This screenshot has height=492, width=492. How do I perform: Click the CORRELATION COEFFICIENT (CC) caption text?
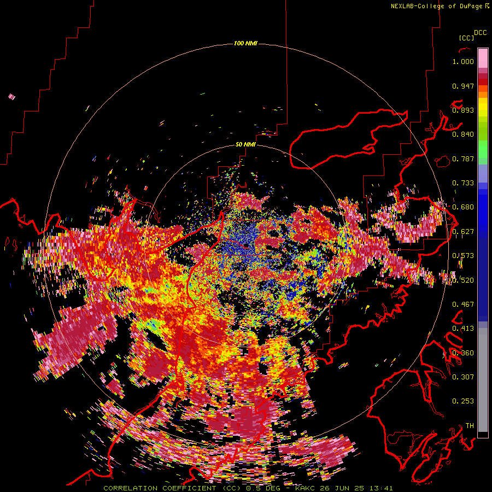(x=172, y=488)
